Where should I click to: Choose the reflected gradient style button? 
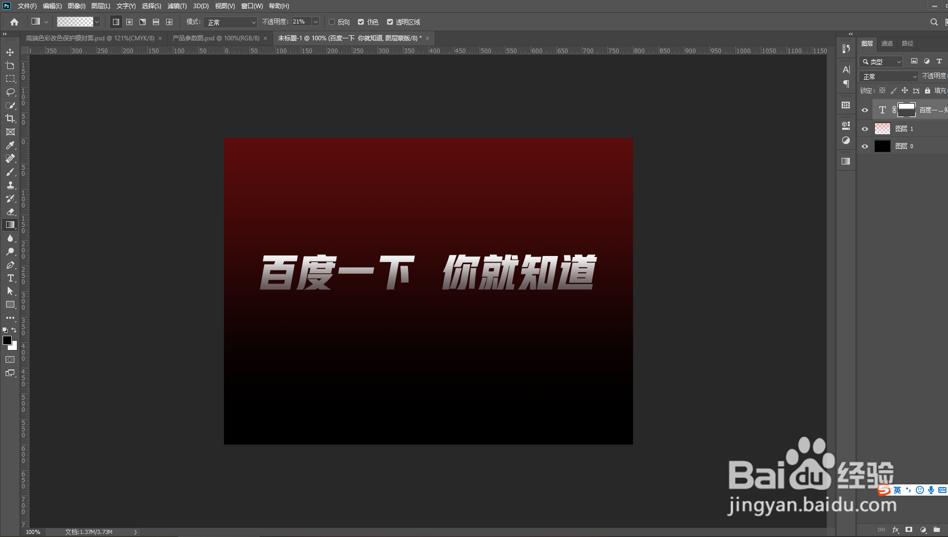(156, 22)
